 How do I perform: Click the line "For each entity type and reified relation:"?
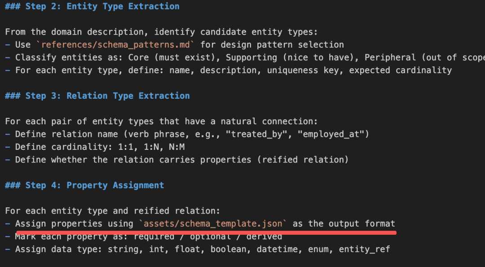pyautogui.click(x=113, y=211)
